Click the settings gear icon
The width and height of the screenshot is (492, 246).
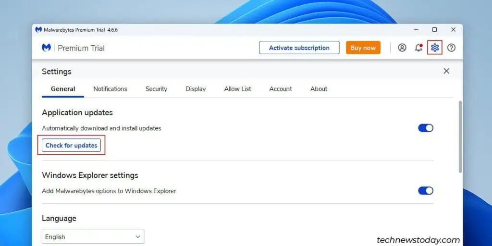[x=434, y=48]
